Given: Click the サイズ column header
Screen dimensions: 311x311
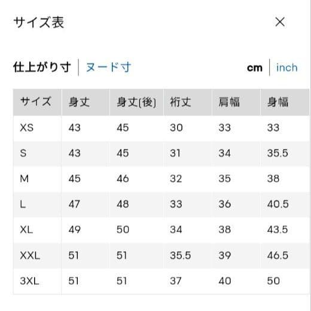Looking at the screenshot, I should (x=36, y=102).
